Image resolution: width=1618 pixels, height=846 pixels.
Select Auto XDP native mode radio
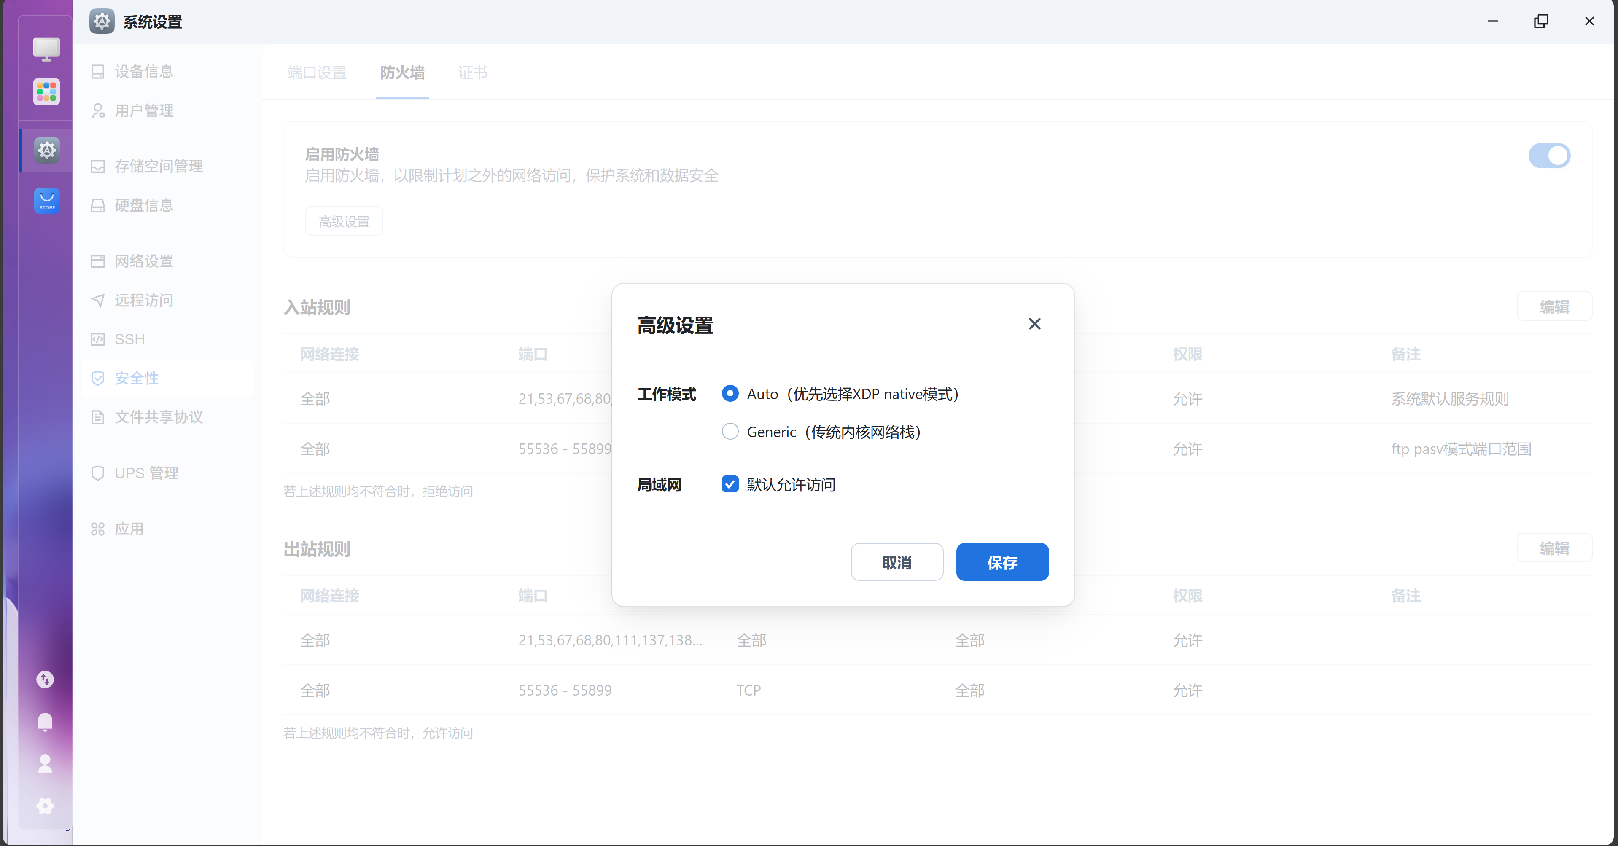coord(730,393)
